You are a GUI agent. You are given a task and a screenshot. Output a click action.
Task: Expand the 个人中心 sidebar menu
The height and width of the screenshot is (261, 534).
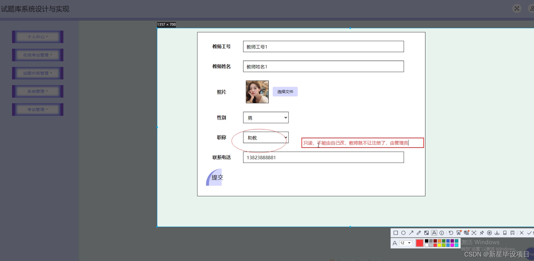pos(38,36)
